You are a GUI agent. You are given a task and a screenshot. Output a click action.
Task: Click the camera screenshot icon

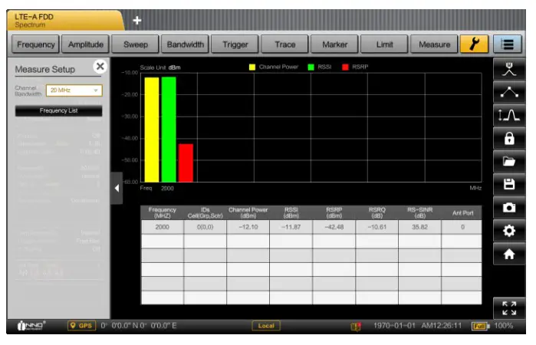[509, 208]
